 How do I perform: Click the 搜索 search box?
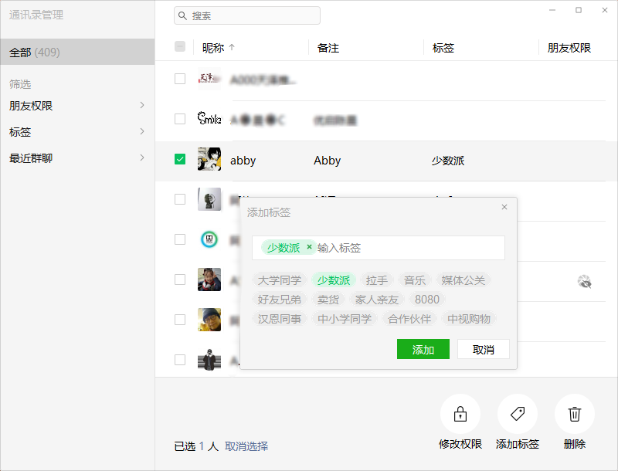pos(247,15)
